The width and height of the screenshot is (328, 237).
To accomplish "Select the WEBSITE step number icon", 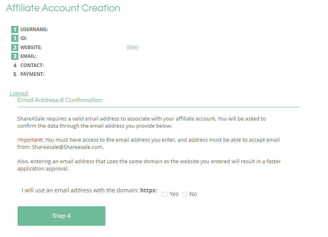I will (x=15, y=47).
